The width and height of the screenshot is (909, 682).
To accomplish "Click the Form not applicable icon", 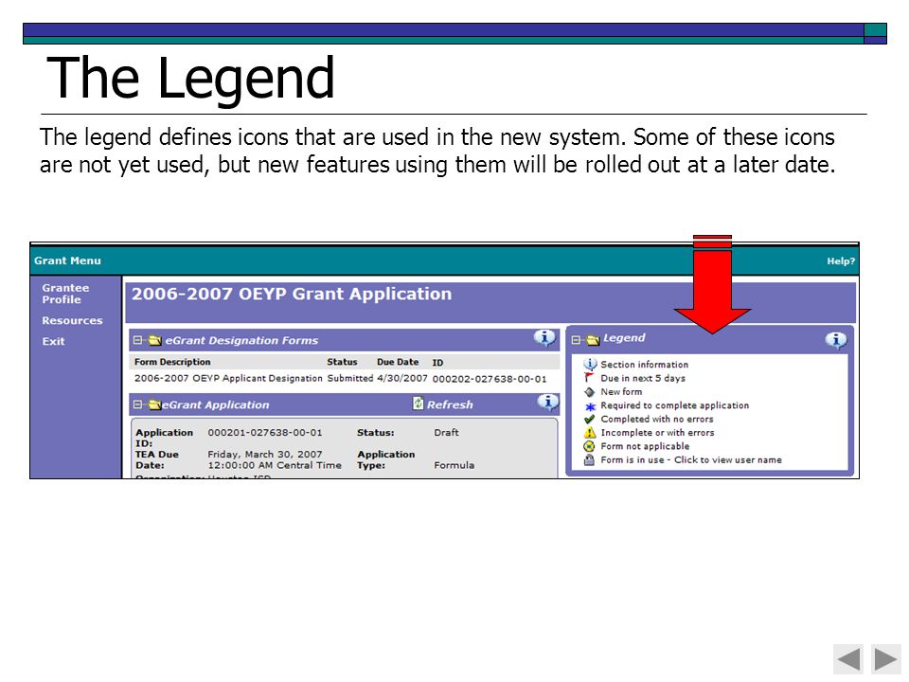I will click(589, 446).
